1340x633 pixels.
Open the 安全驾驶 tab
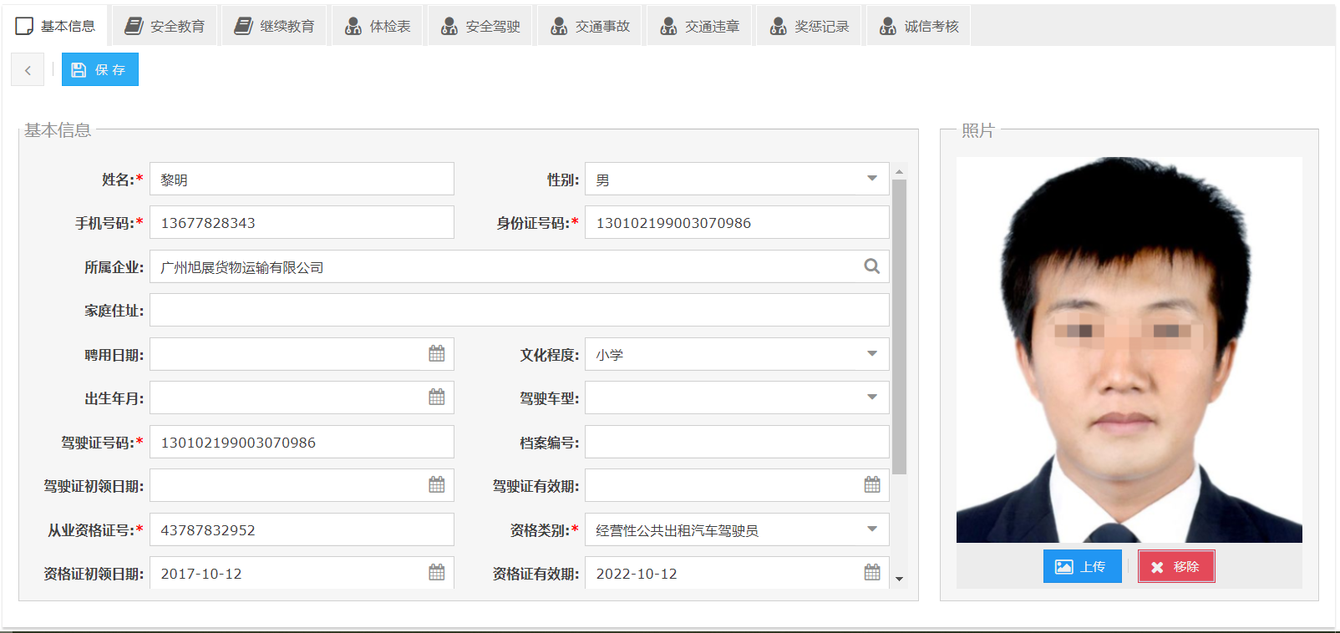480,26
